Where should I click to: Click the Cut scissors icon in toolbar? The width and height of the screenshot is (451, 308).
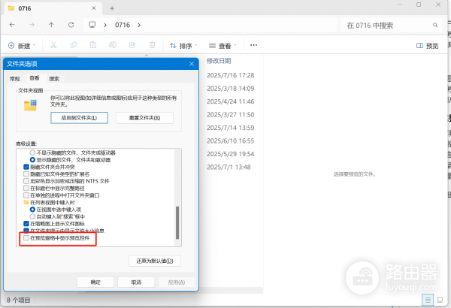pos(53,45)
